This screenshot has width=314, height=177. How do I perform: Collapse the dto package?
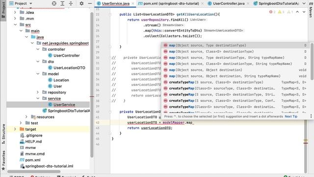click(x=38, y=61)
